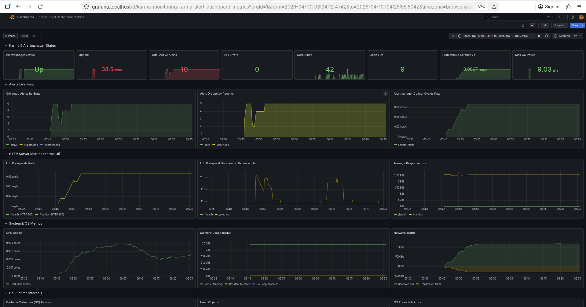Screen dimensions: 586x307
Task: Open the user profile avatar
Action: tap(581, 17)
